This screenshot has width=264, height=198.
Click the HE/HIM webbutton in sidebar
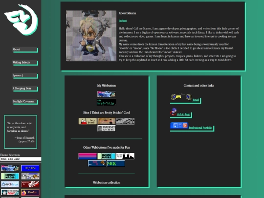coord(30,168)
